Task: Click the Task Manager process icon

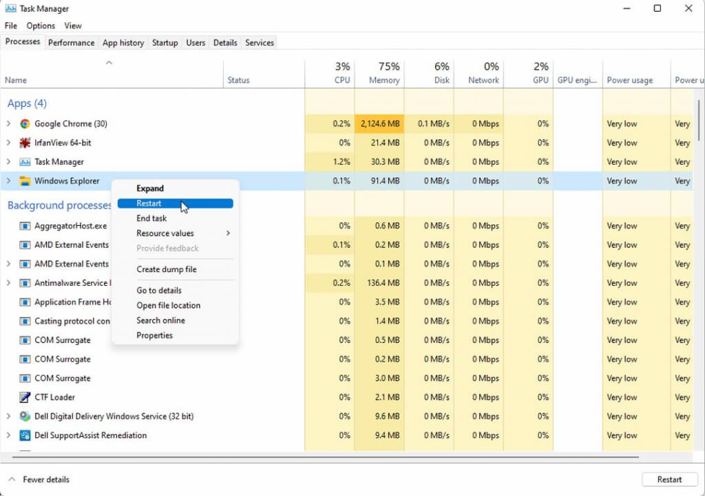Action: (x=25, y=162)
